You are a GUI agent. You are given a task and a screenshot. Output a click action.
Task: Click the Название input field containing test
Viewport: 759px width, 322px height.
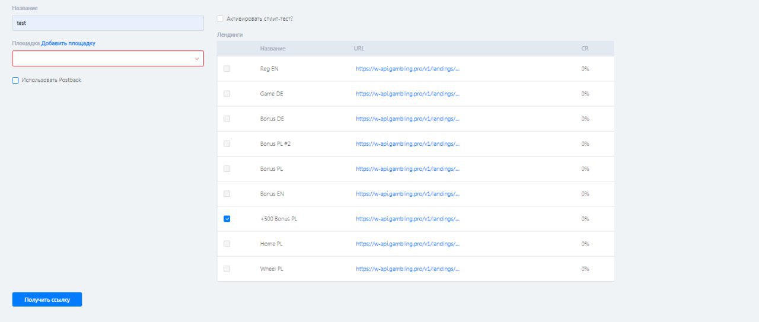point(108,23)
